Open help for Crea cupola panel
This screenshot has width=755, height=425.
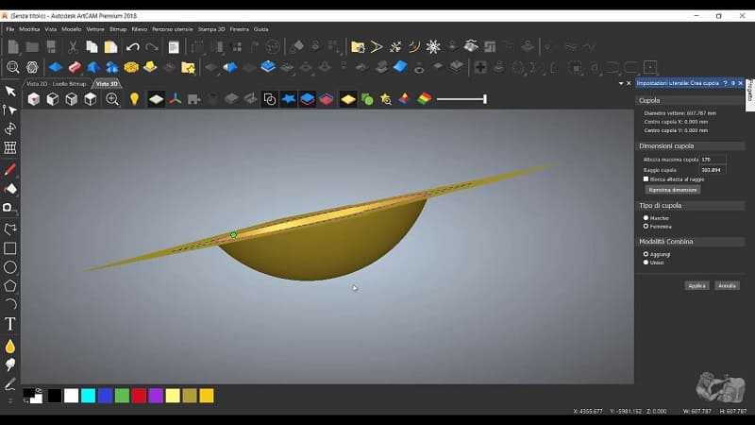[x=725, y=83]
